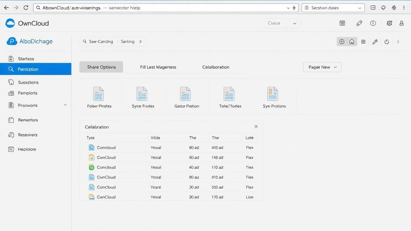The image size is (411, 231).
Task: Open Pantitation in the sidebar
Action: pyautogui.click(x=36, y=69)
